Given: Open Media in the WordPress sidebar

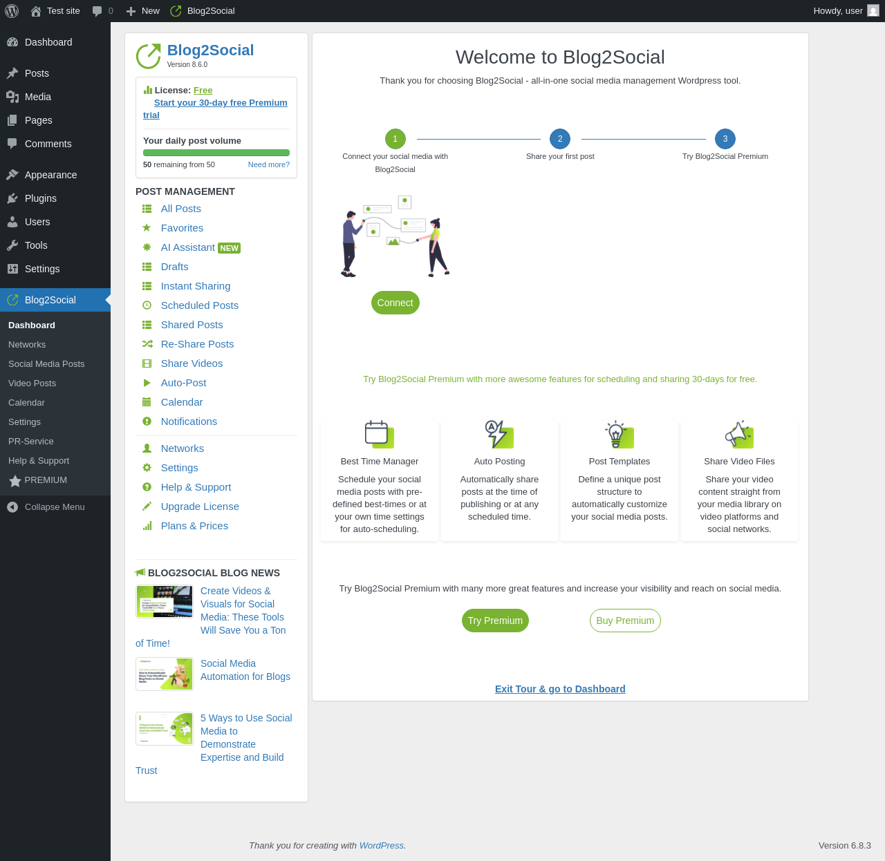Looking at the screenshot, I should click(55, 97).
